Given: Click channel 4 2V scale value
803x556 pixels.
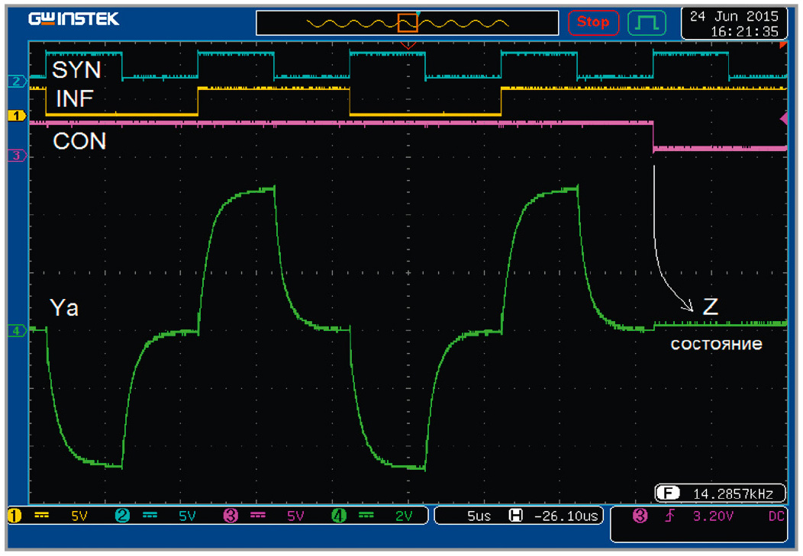Looking at the screenshot, I should 404,516.
